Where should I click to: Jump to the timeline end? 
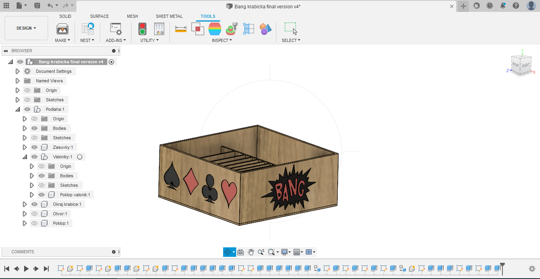pyautogui.click(x=46, y=269)
